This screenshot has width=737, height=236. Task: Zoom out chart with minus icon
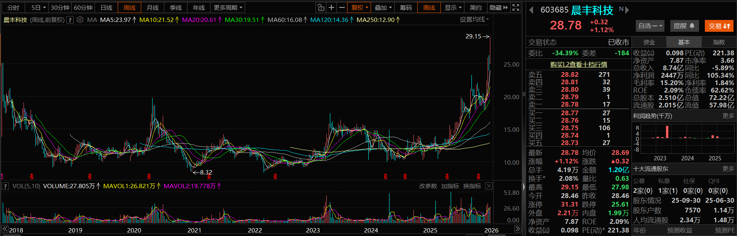(342, 7)
